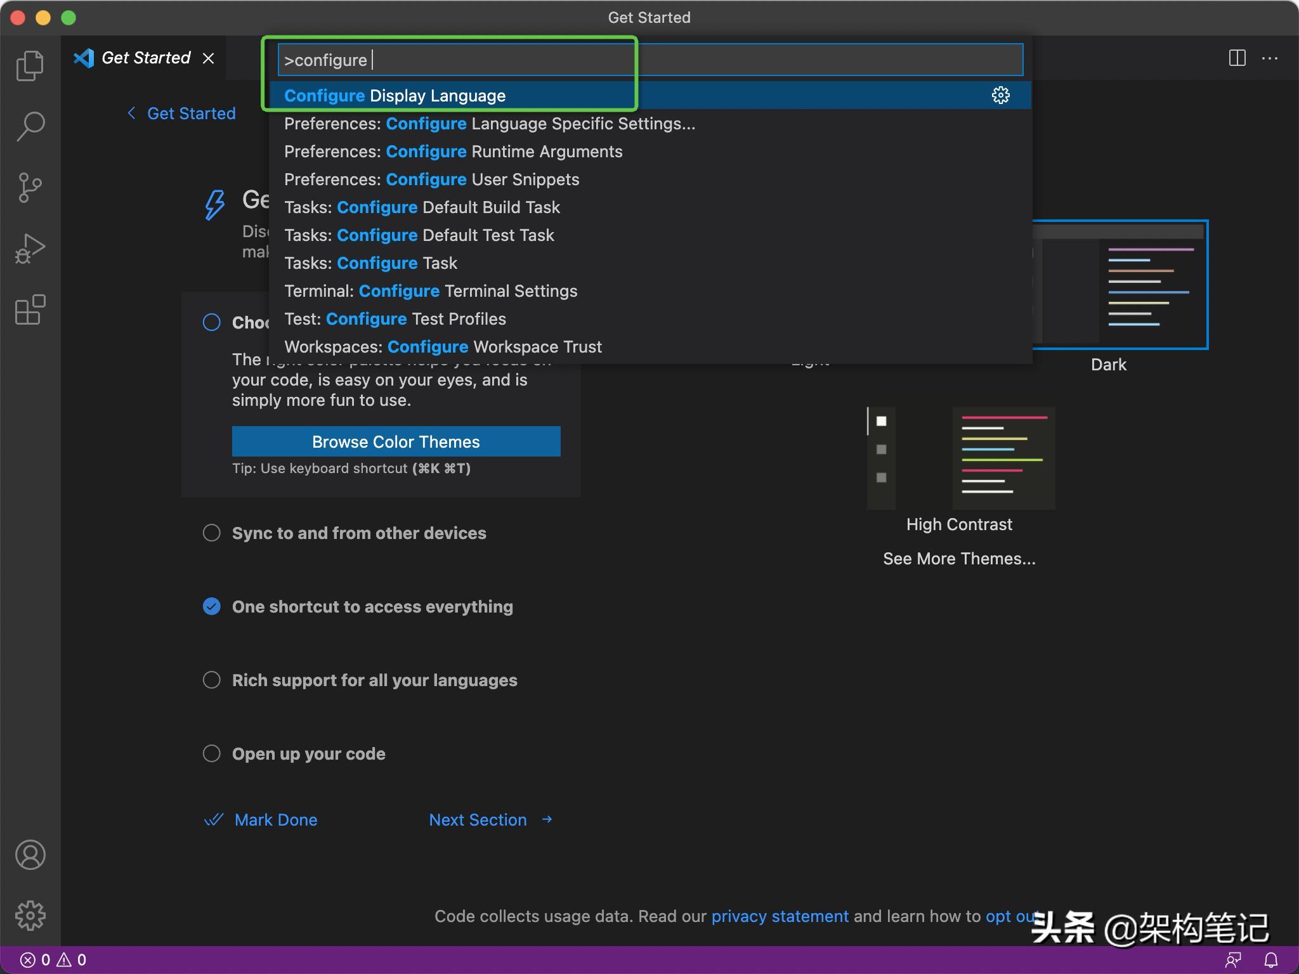Select the Get Started editor tab
The image size is (1299, 974).
(x=143, y=58)
